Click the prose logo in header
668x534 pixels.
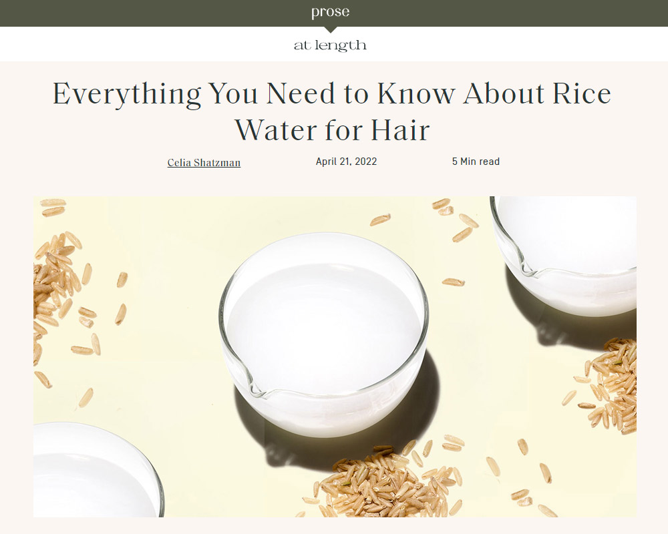330,12
